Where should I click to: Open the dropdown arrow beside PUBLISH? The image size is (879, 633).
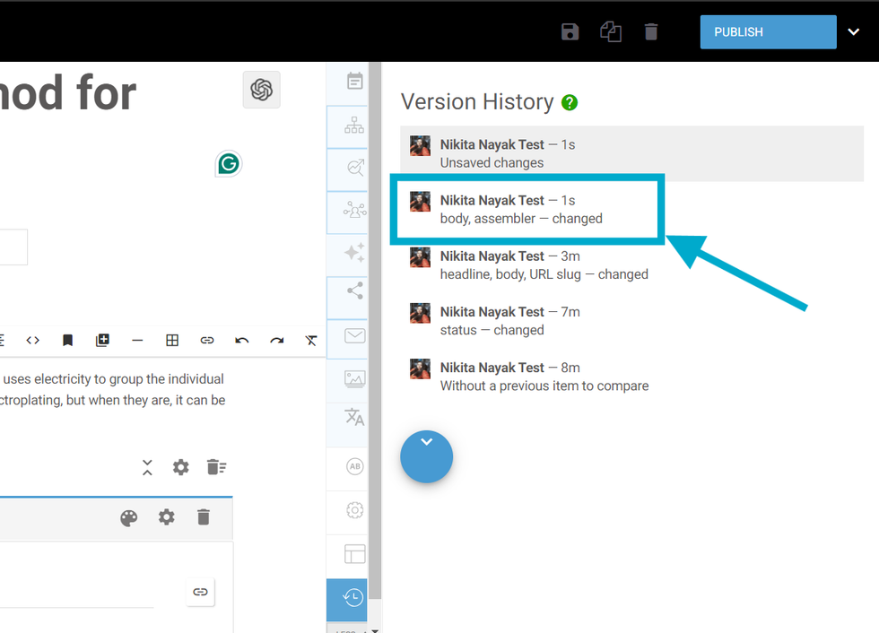pyautogui.click(x=853, y=32)
